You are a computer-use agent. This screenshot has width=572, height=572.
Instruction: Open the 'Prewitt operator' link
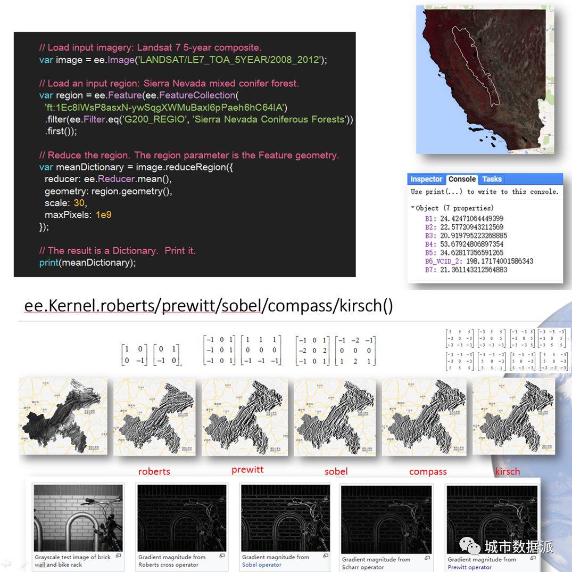tap(469, 567)
